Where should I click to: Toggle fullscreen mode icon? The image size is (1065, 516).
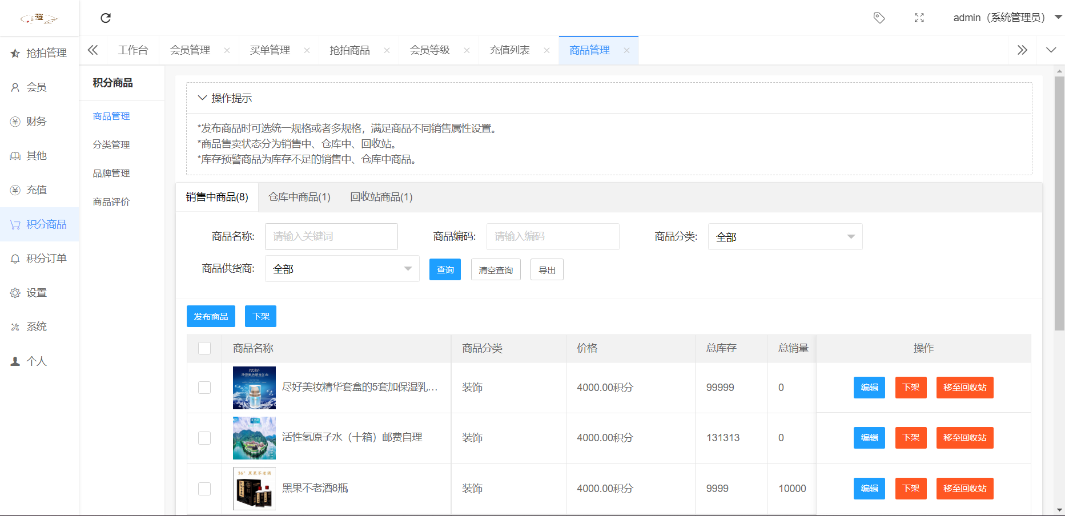[x=919, y=18]
